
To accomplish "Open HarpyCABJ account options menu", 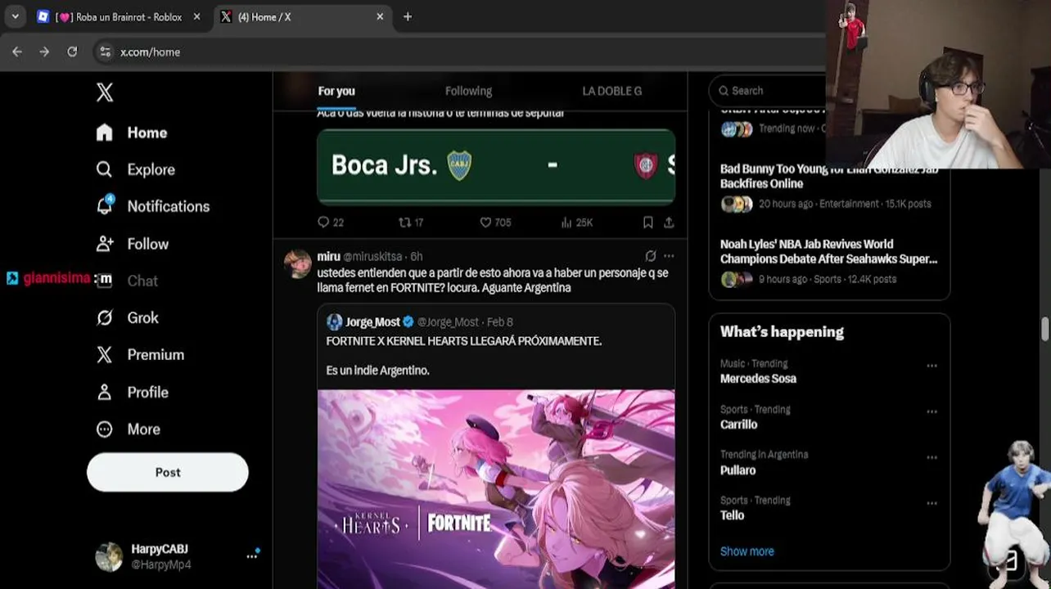I will coord(251,556).
